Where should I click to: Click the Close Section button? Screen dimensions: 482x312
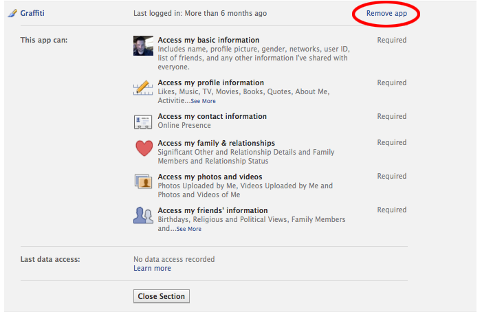162,296
